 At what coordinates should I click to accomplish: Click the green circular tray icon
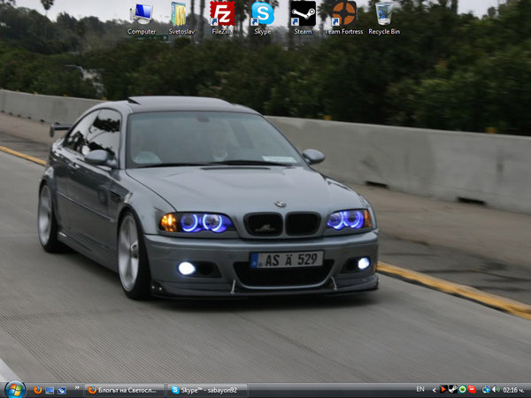(462, 389)
